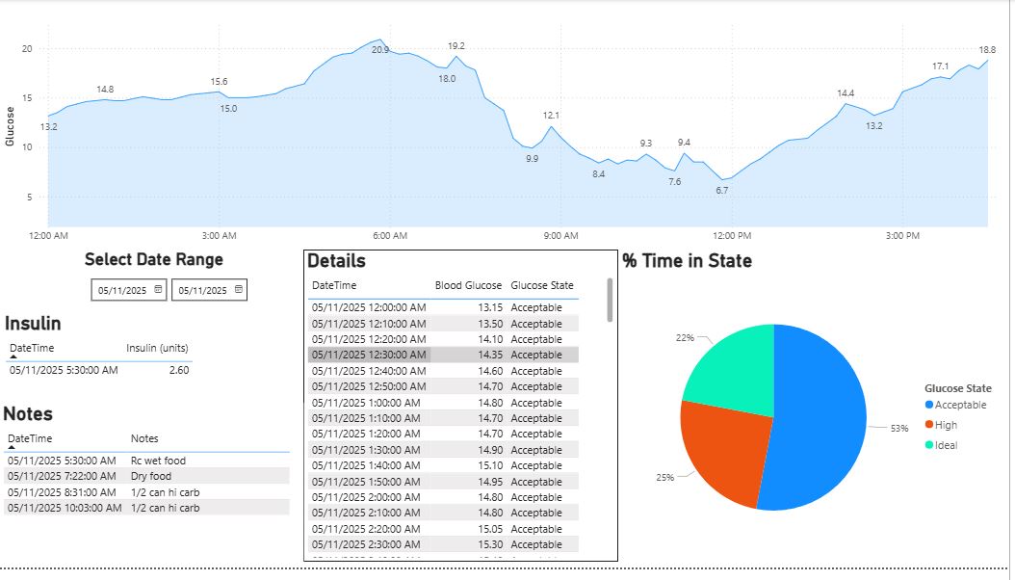
Task: Click the end date input field
Action: [x=201, y=290]
